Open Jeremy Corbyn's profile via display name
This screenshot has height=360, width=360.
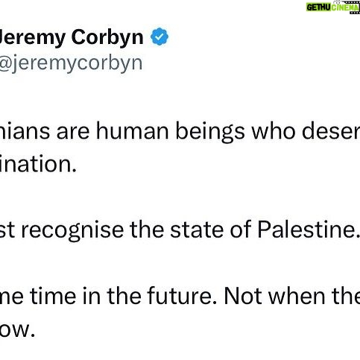pos(72,37)
